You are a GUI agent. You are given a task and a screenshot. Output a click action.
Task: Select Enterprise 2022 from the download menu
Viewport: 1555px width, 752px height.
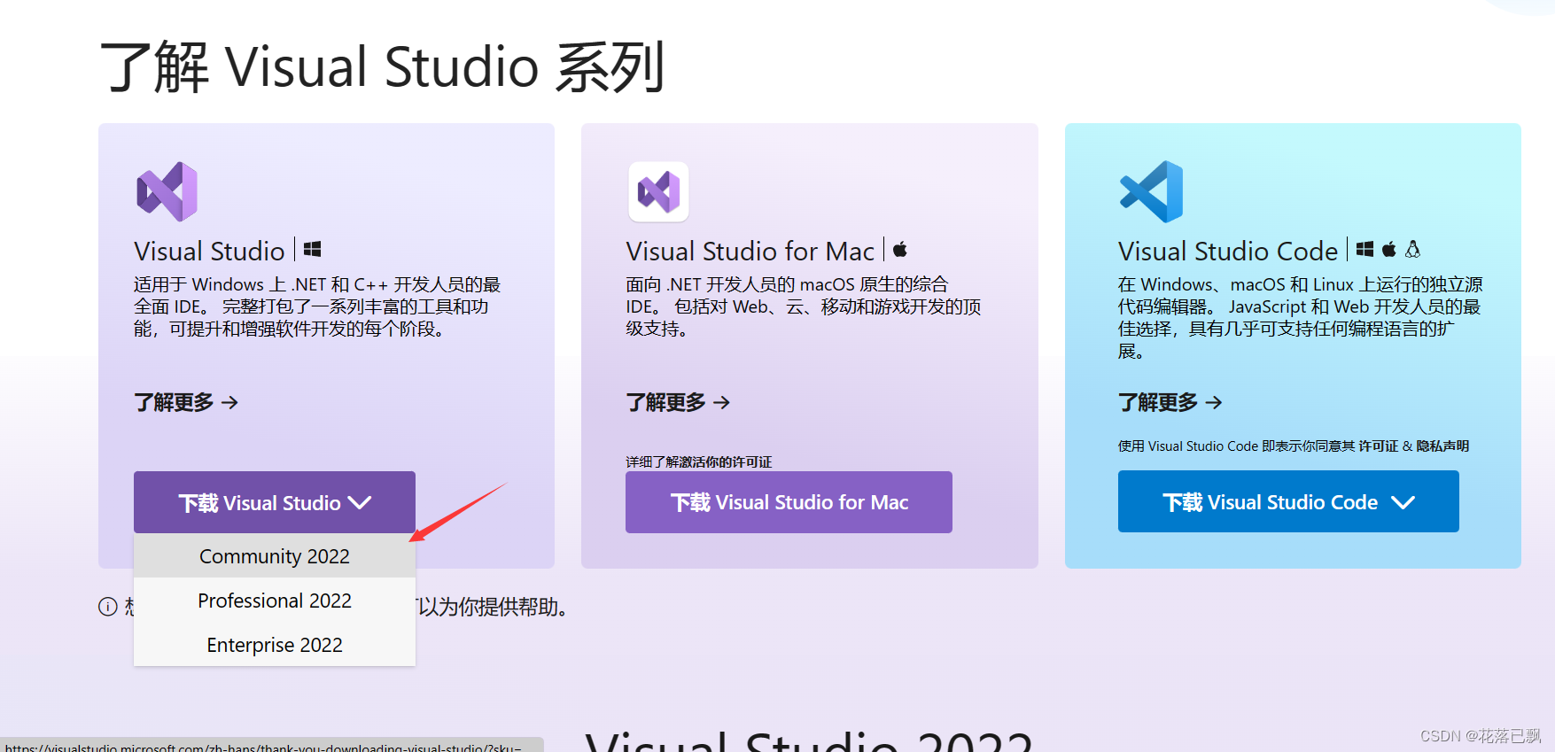275,645
